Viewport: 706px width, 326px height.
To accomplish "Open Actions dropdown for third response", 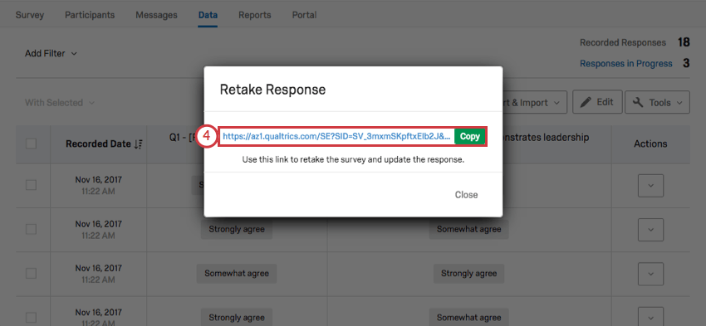I will pyautogui.click(x=650, y=274).
